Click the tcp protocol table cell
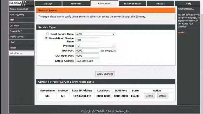Viewport: 203px width, 114px height. click(63, 96)
